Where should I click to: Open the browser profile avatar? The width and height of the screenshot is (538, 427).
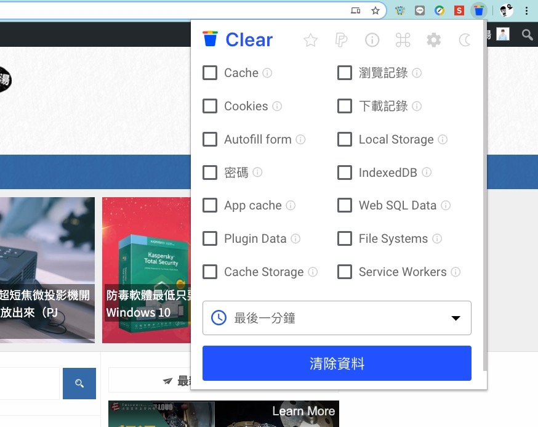click(507, 10)
